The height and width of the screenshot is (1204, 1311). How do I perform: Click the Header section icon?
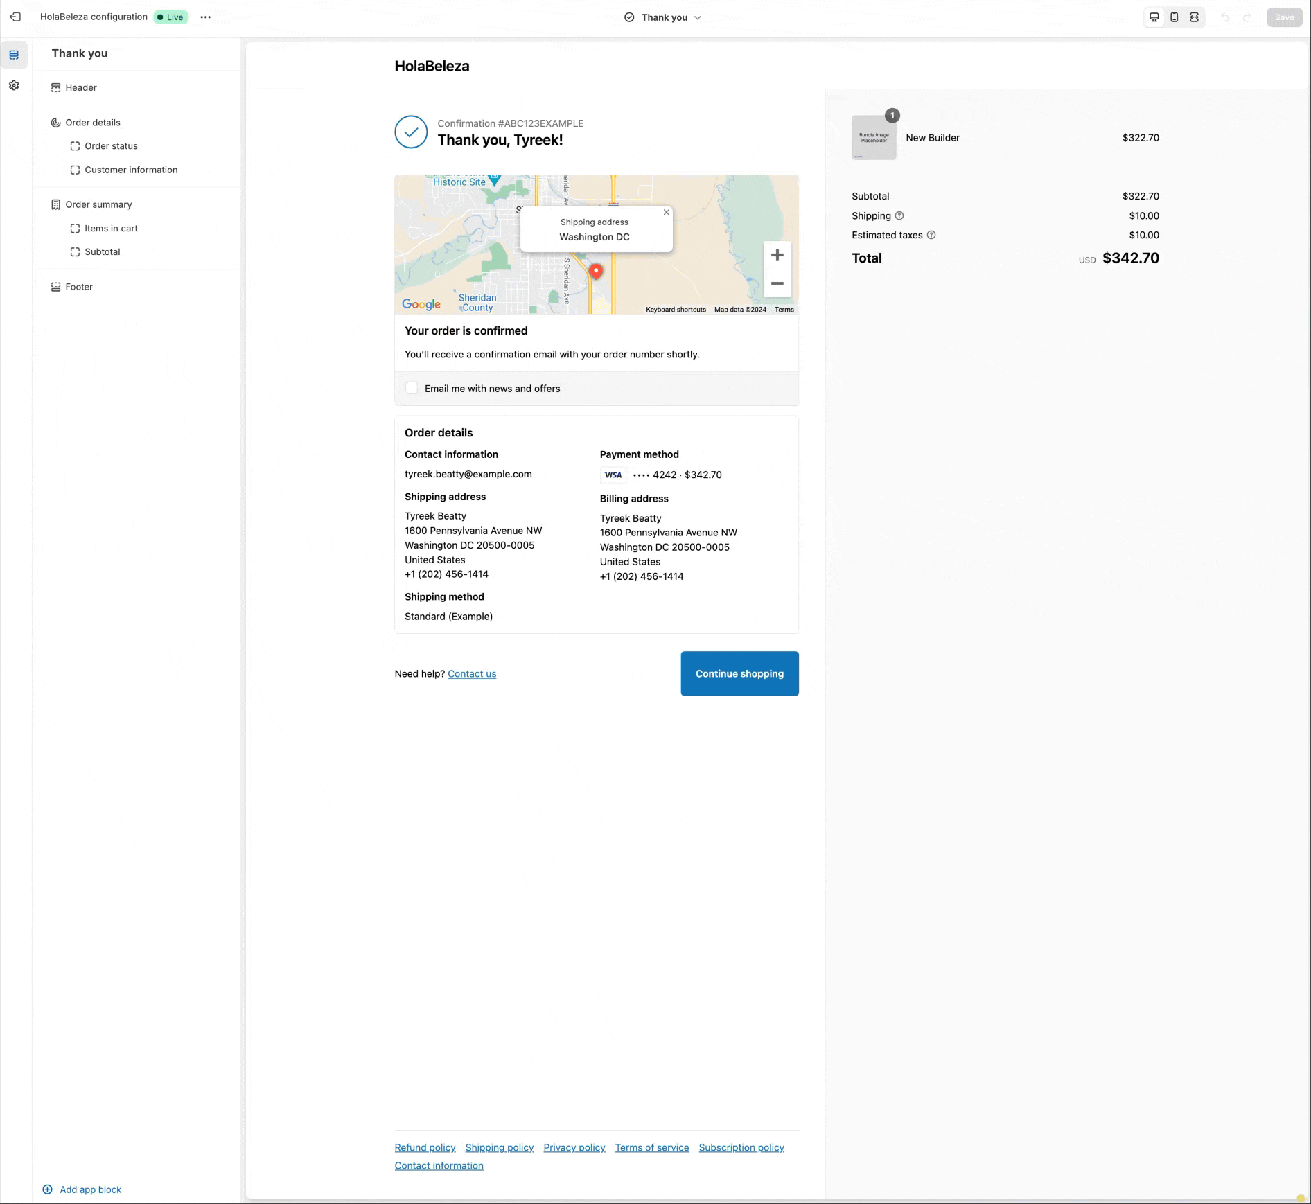tap(56, 87)
